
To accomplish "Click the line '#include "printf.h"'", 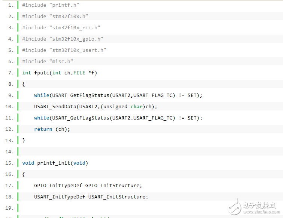I will [50, 5].
